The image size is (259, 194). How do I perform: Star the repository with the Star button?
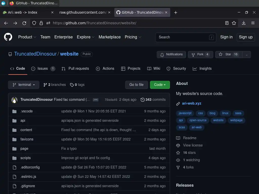pyautogui.click(x=229, y=55)
